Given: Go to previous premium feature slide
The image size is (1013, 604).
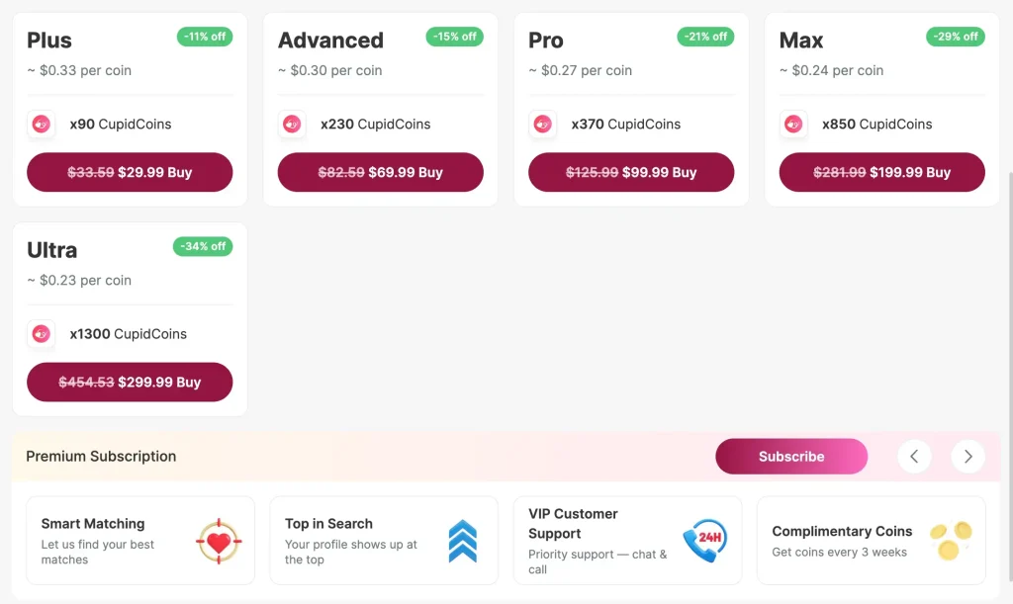Looking at the screenshot, I should coord(914,457).
